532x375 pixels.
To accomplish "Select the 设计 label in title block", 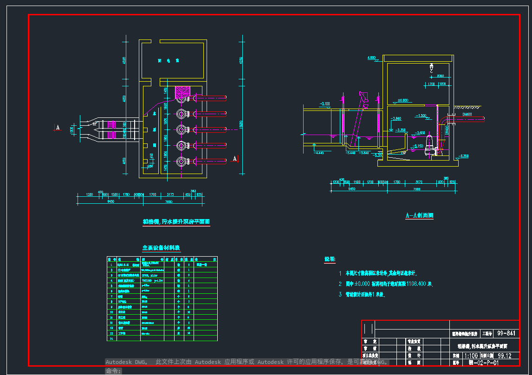I will tap(414, 356).
